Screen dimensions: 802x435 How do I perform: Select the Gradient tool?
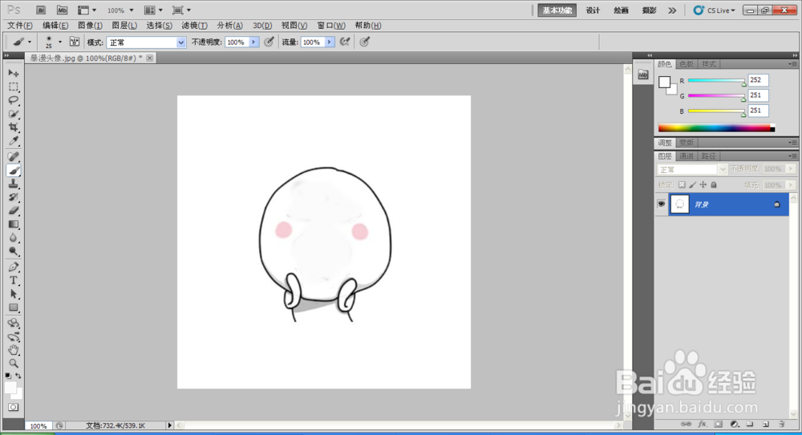(x=14, y=224)
